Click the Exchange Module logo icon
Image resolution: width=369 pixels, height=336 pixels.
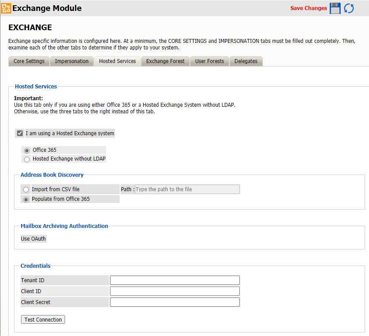click(6, 8)
